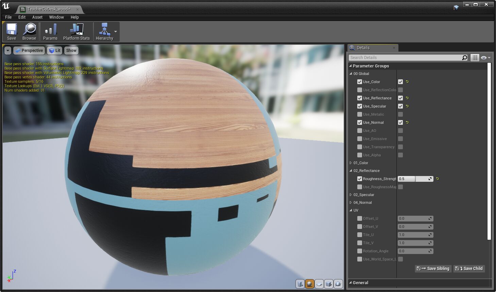The height and width of the screenshot is (292, 496).
Task: Click the Save Sibling button
Action: click(433, 268)
